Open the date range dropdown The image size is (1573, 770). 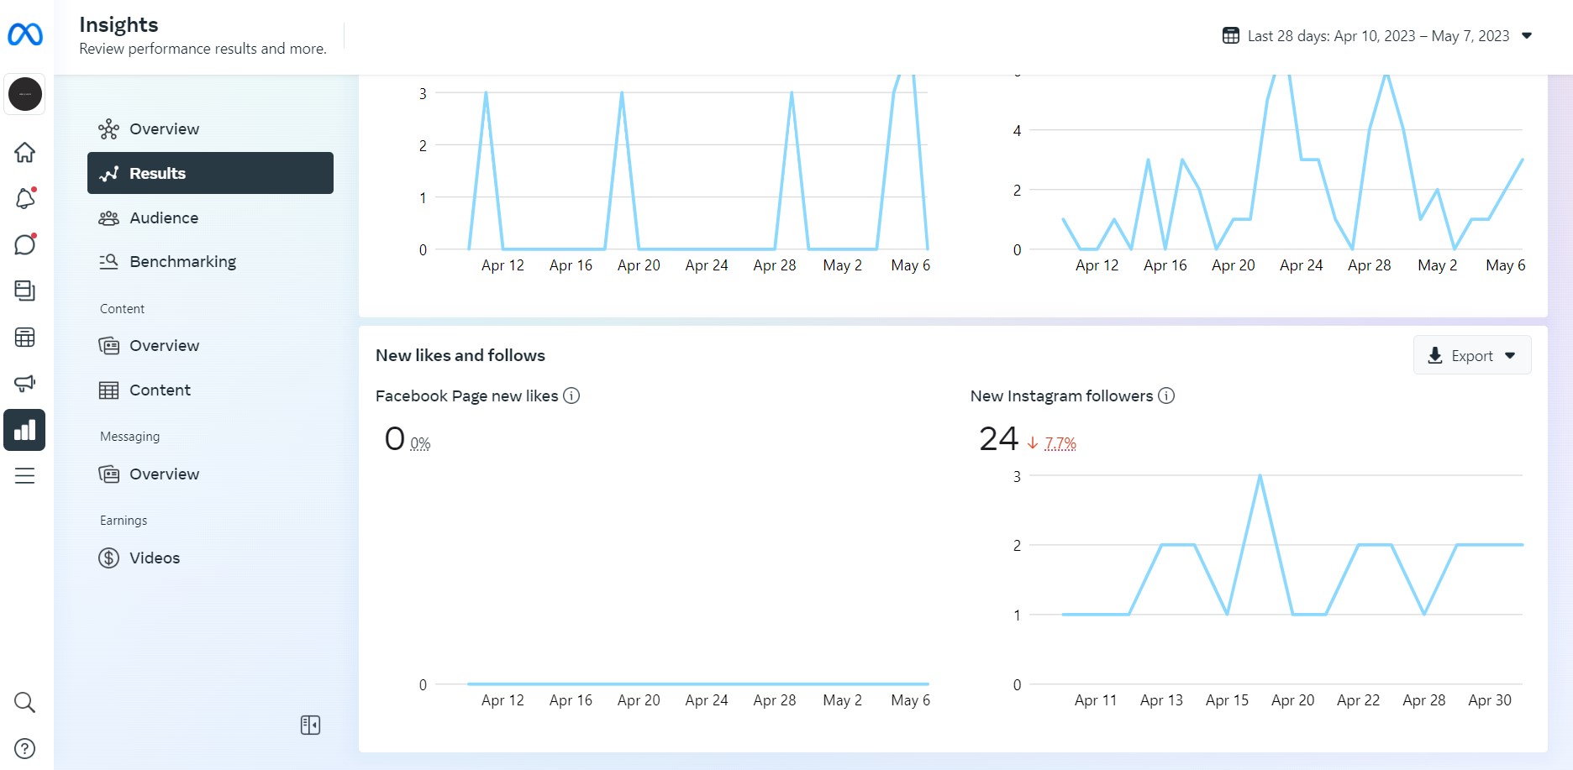[x=1376, y=36]
